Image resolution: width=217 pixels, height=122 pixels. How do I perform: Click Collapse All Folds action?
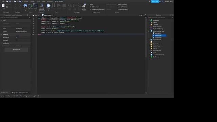(123, 10)
